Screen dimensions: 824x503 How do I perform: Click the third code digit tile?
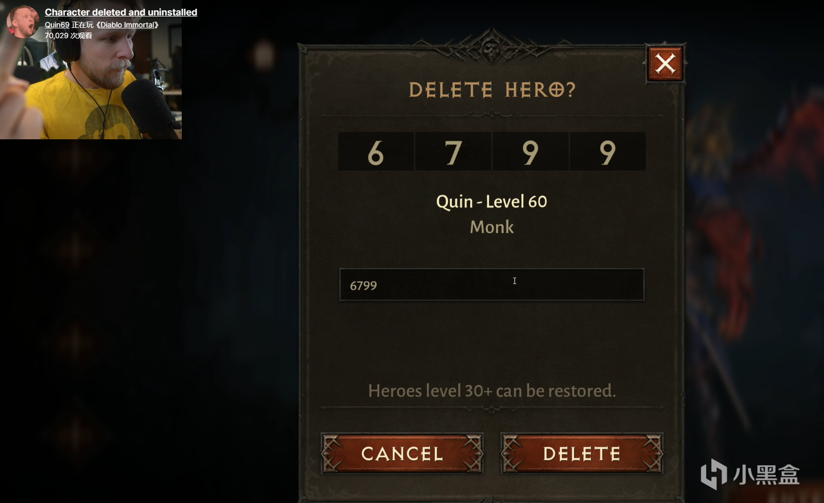coord(530,151)
